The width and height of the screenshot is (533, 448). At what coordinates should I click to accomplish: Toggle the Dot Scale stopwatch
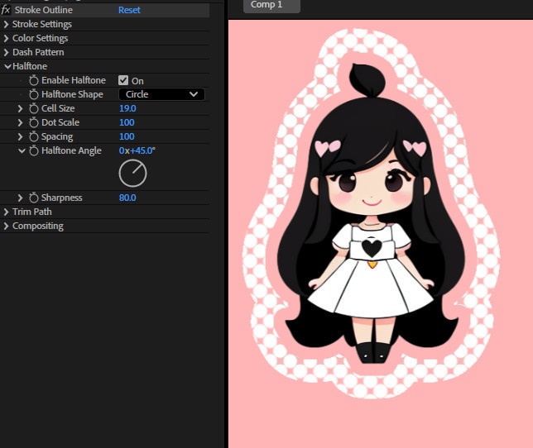coord(34,122)
